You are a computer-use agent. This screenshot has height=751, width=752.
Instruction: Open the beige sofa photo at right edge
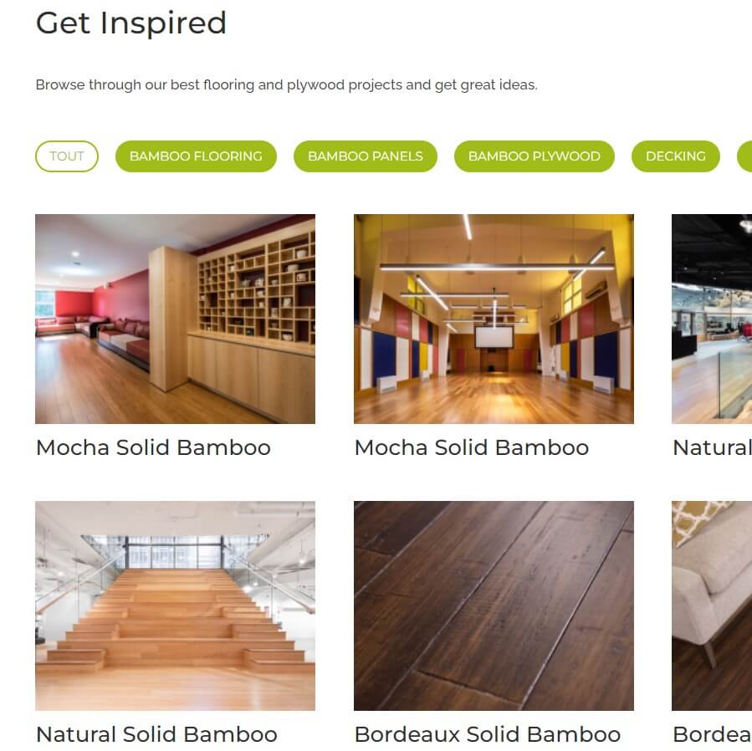[x=712, y=605]
